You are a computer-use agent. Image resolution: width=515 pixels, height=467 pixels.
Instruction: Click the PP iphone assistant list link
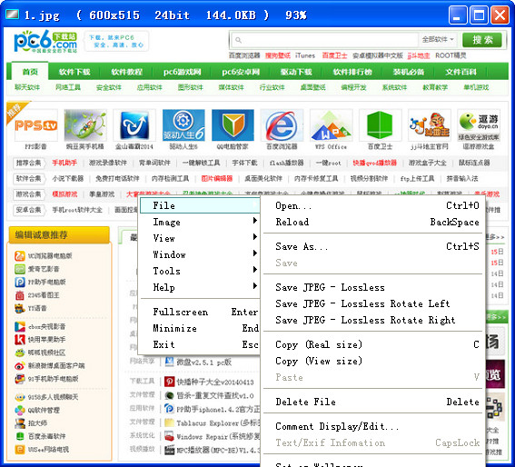(x=218, y=409)
